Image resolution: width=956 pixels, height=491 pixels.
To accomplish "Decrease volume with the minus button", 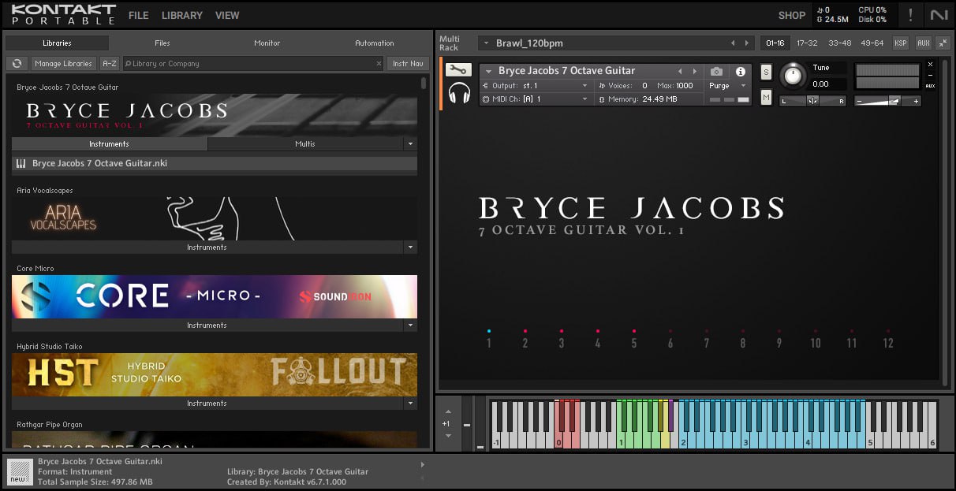I will [860, 101].
